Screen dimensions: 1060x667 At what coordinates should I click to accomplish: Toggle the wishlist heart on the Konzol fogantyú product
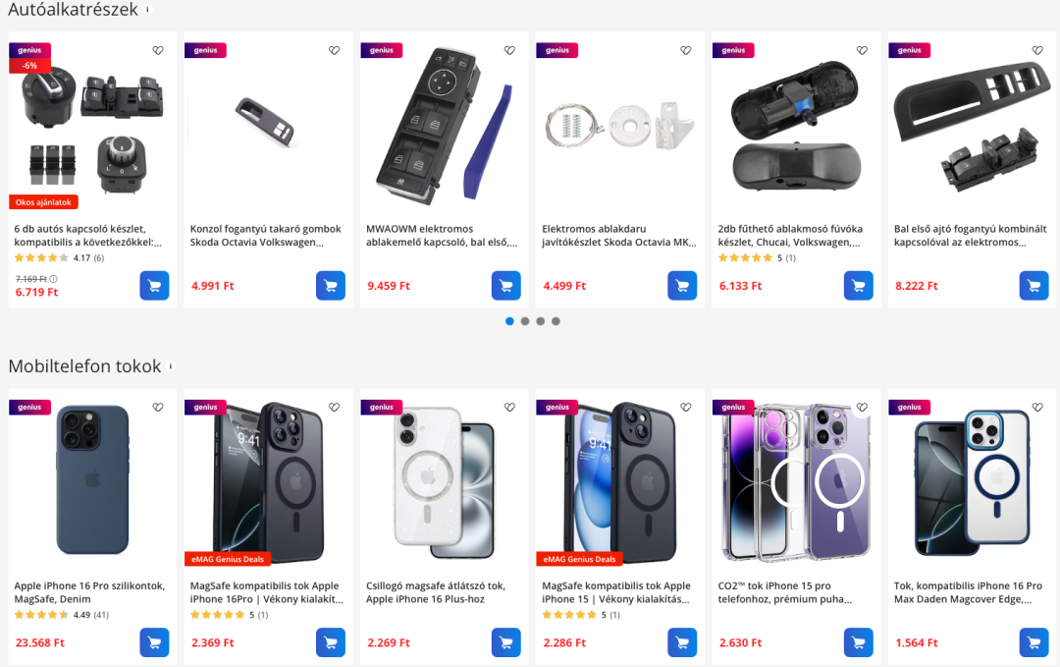pyautogui.click(x=334, y=49)
